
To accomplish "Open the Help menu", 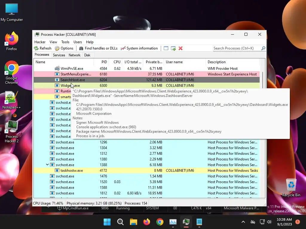I will pos(90,42).
